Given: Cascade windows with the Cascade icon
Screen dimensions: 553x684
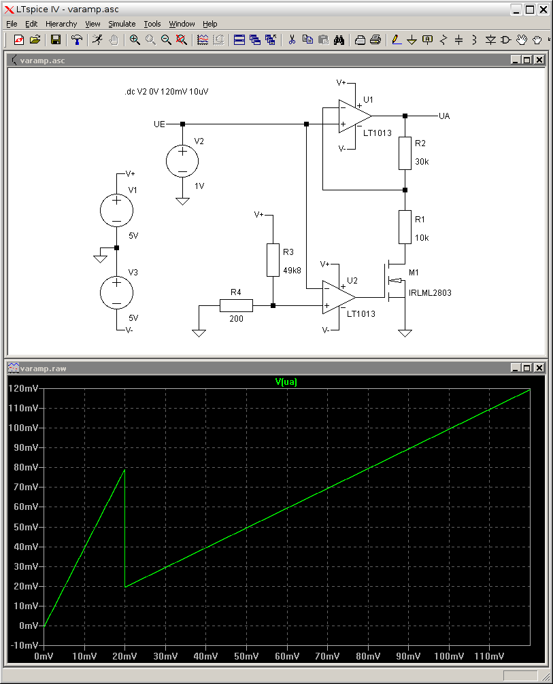Looking at the screenshot, I should pos(255,39).
